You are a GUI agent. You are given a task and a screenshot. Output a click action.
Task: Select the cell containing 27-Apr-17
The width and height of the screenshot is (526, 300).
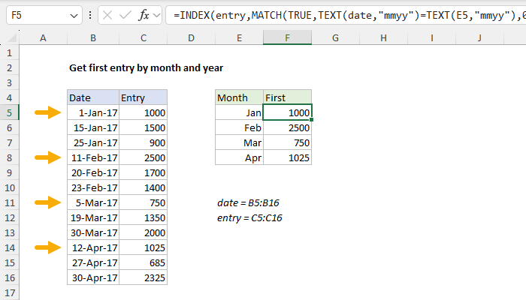(93, 262)
